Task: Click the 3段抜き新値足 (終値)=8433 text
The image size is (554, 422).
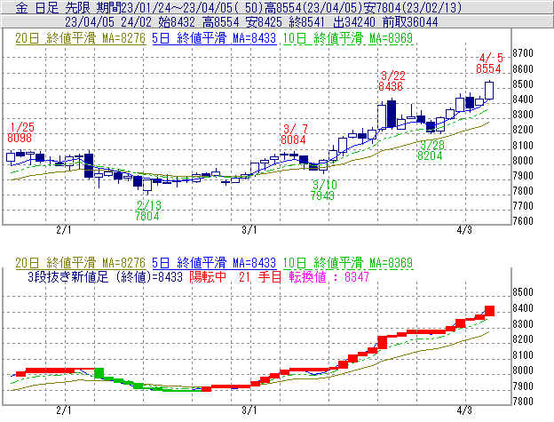Action: (x=105, y=277)
